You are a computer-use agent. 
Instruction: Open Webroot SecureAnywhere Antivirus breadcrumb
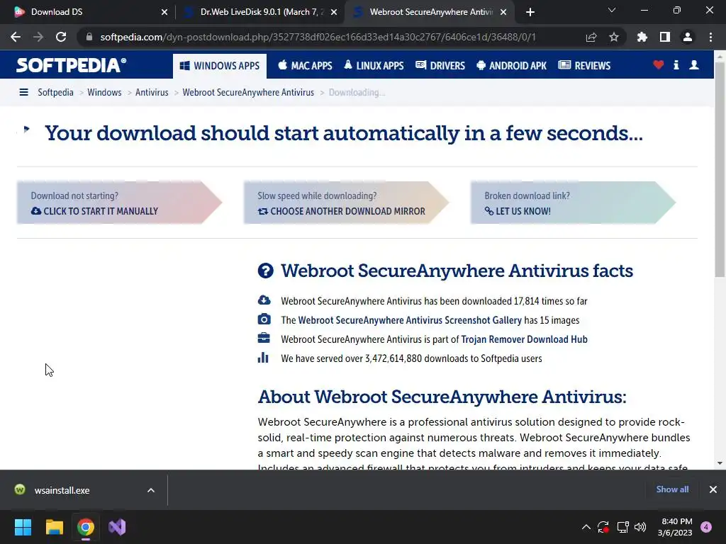pyautogui.click(x=248, y=92)
